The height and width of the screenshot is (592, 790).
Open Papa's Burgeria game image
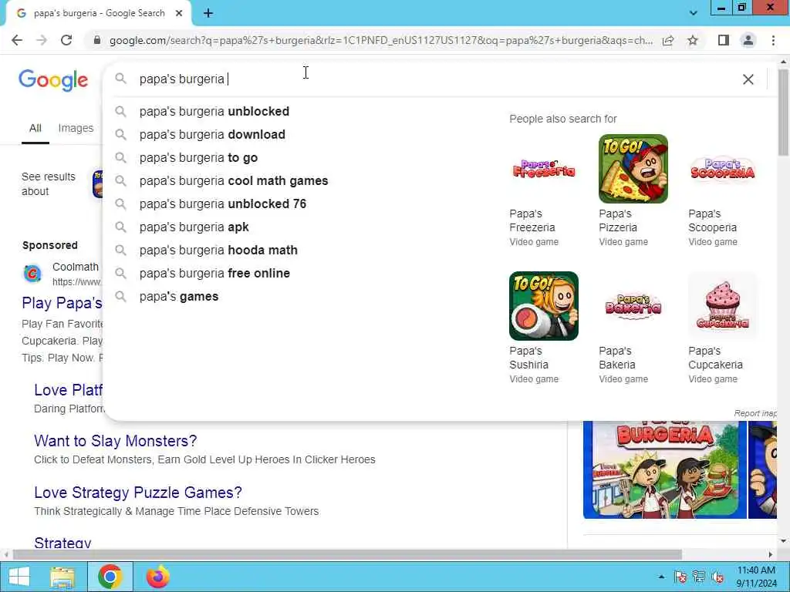click(x=664, y=469)
